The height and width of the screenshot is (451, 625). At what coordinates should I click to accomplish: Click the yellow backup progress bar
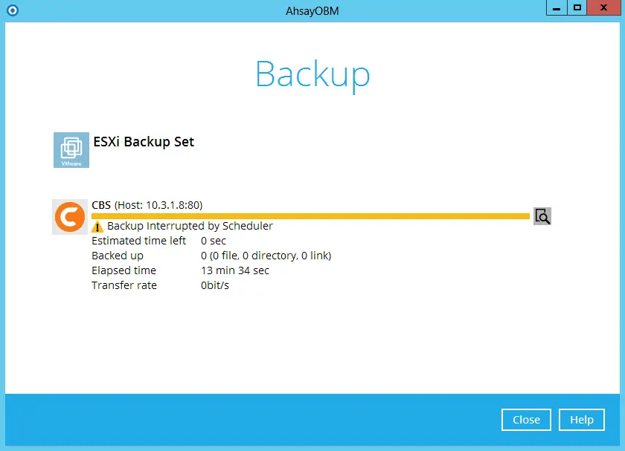pyautogui.click(x=310, y=215)
